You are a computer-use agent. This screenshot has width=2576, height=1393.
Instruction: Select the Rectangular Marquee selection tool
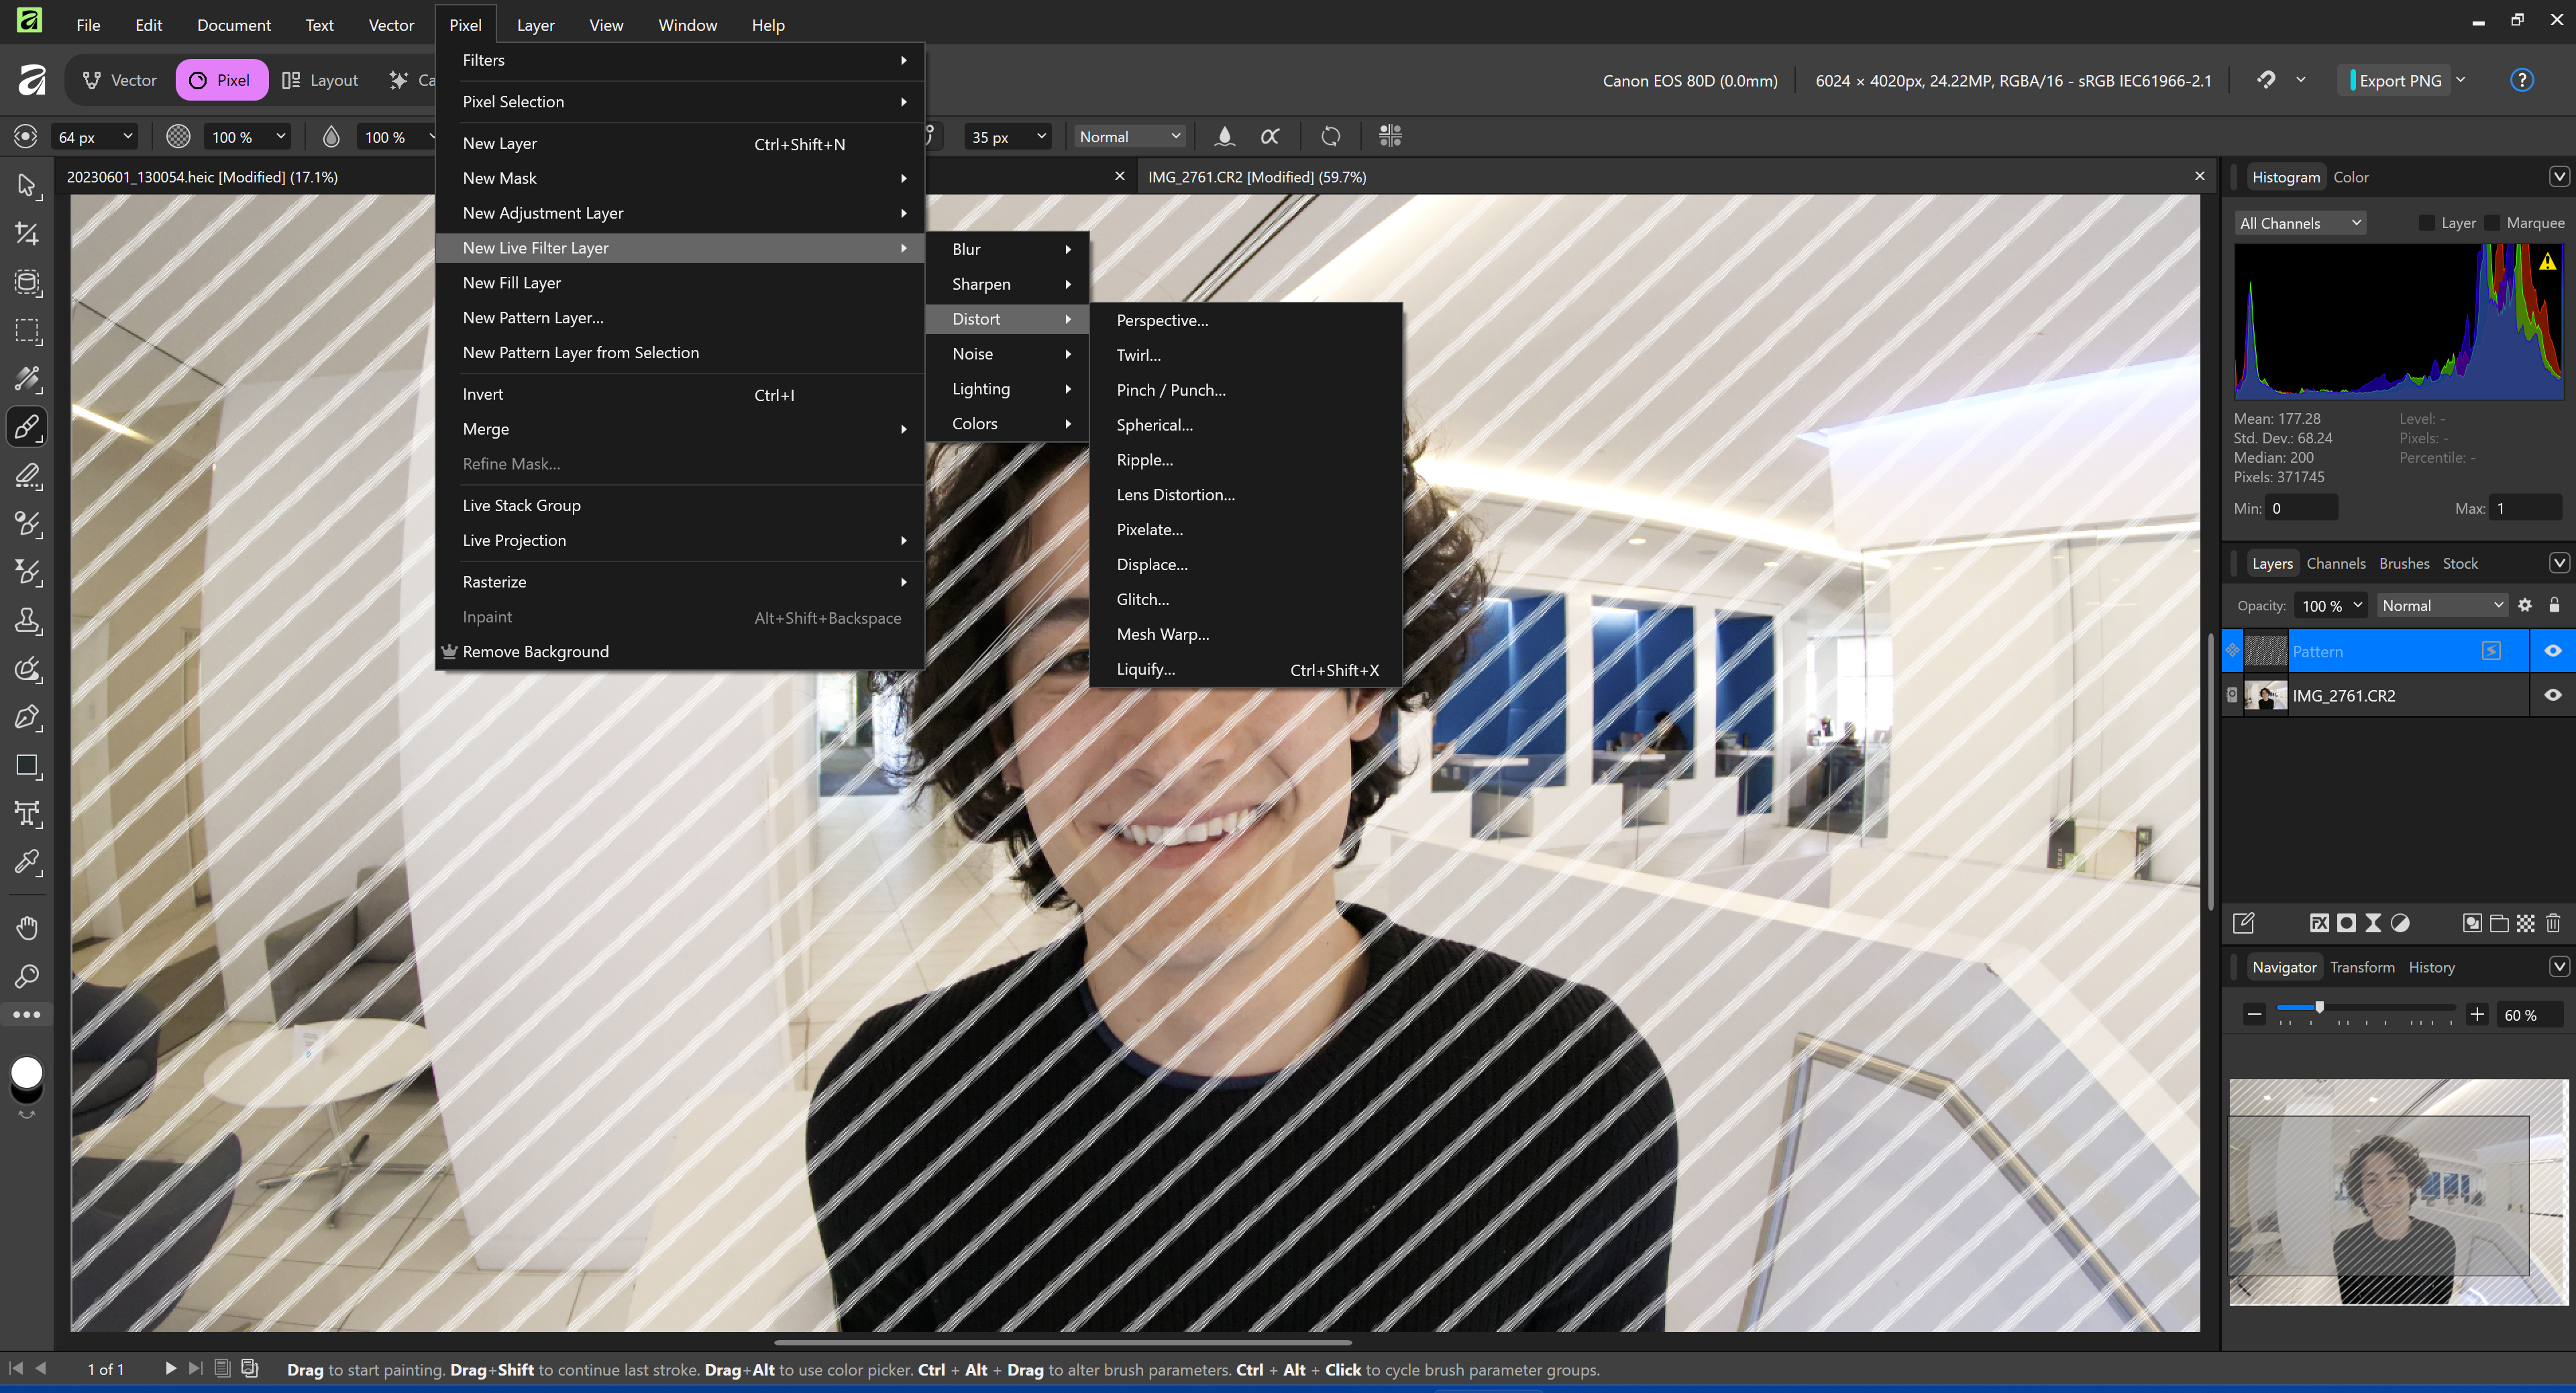[27, 331]
